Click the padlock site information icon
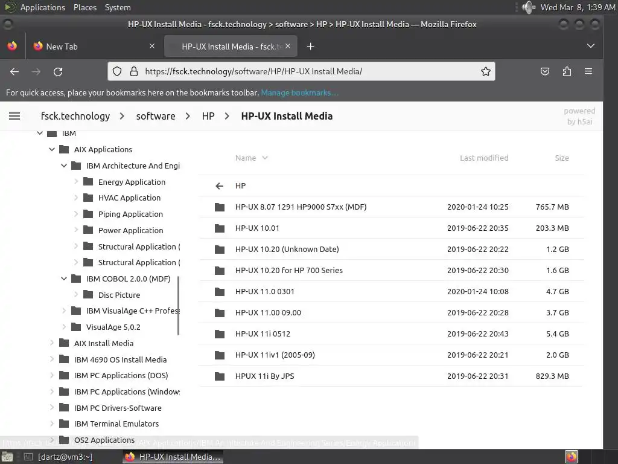618x464 pixels. tap(134, 71)
